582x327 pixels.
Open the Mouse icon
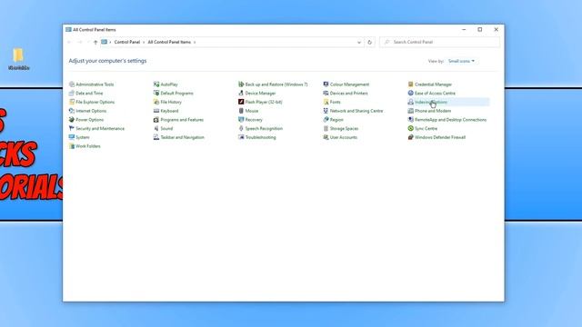(241, 111)
